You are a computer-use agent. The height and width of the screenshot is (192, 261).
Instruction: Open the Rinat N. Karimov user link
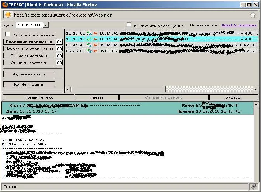239,25
